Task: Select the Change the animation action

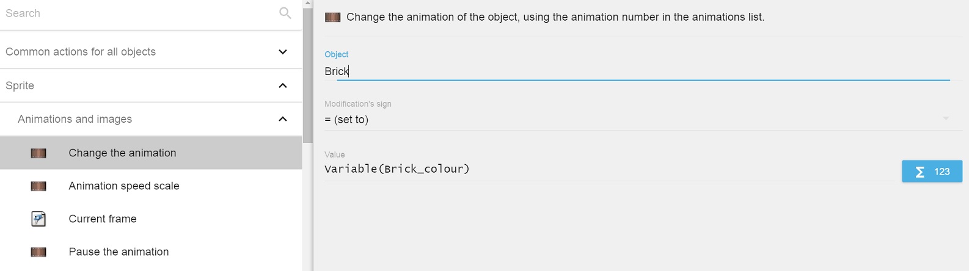Action: 122,153
